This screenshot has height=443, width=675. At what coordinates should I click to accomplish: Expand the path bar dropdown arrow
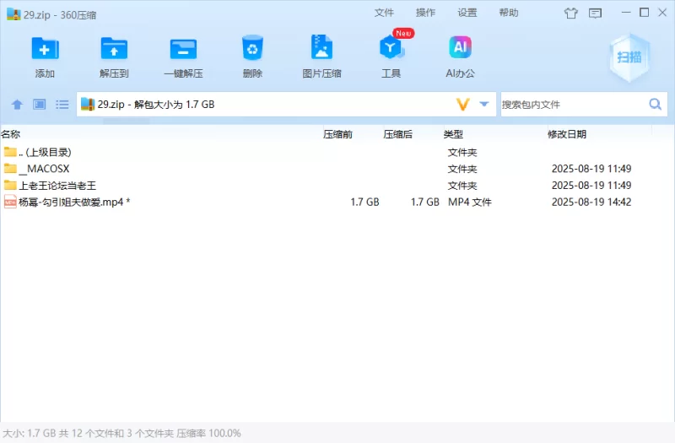(484, 104)
